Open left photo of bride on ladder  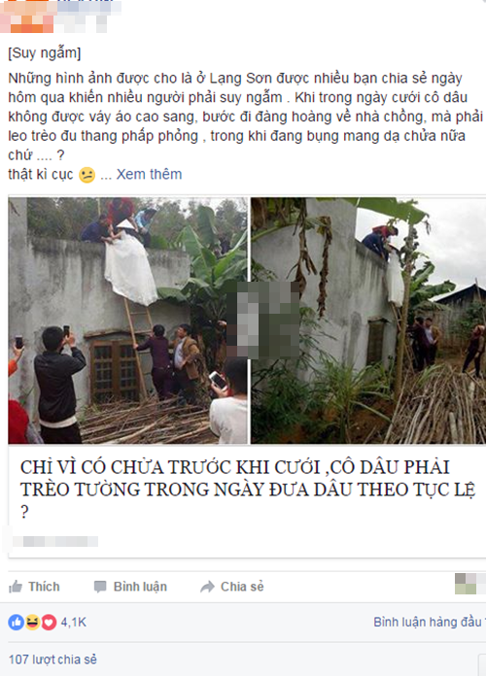(x=128, y=321)
